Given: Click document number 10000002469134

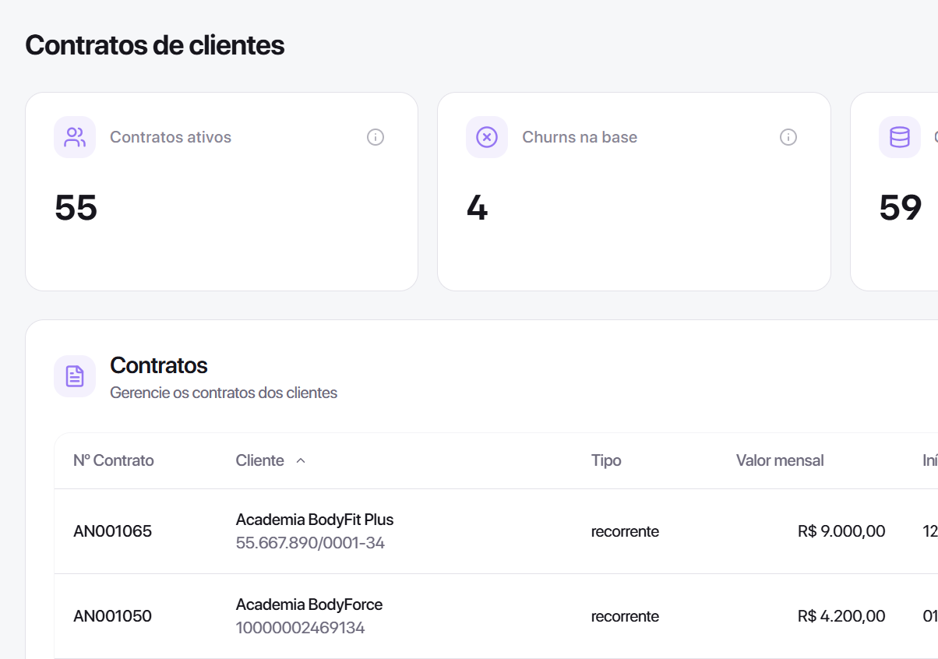Looking at the screenshot, I should pyautogui.click(x=300, y=628).
